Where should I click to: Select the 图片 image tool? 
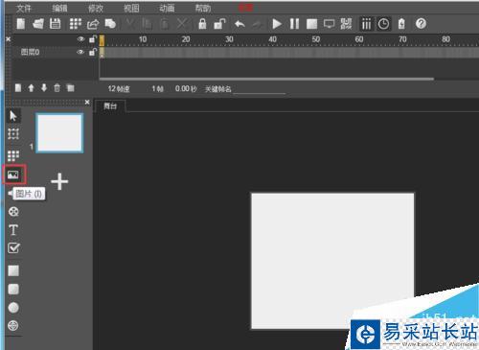pyautogui.click(x=13, y=175)
